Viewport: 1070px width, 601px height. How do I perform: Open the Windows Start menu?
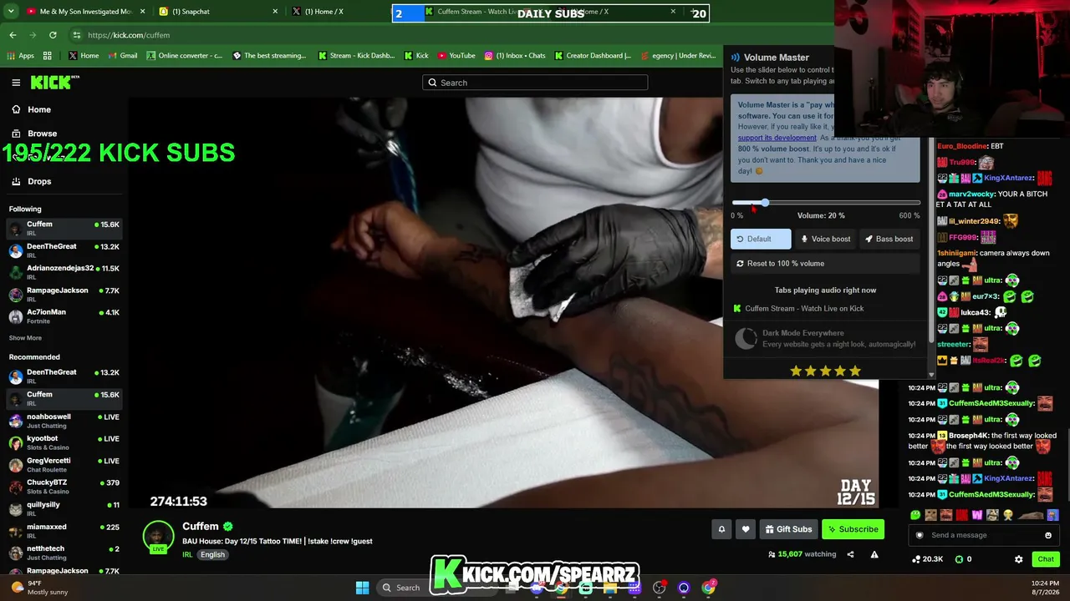[x=362, y=588]
